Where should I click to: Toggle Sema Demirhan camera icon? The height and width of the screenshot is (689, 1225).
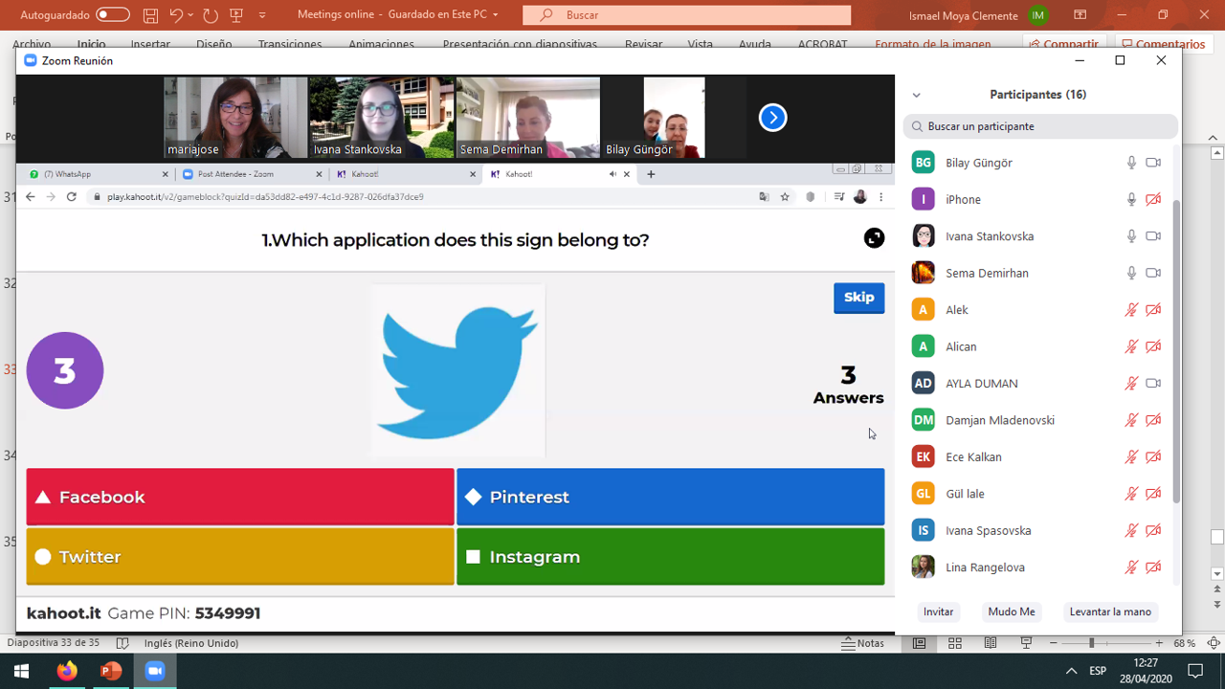[1153, 273]
